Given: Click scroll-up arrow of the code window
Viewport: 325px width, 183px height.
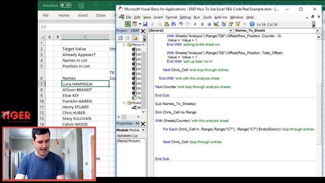Looking at the screenshot, I should pos(318,37).
